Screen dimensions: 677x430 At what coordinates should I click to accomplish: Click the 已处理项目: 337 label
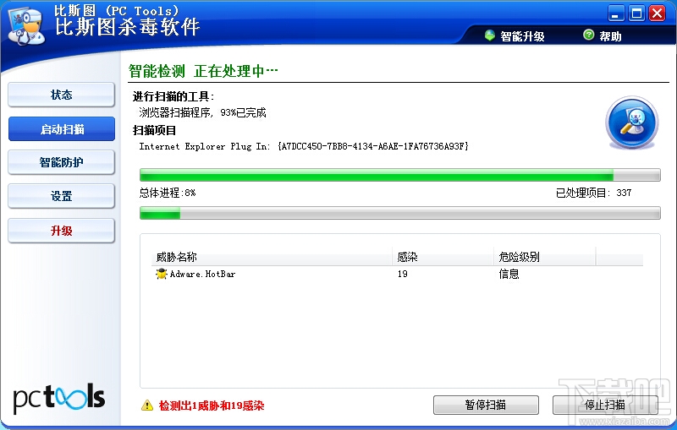(594, 193)
